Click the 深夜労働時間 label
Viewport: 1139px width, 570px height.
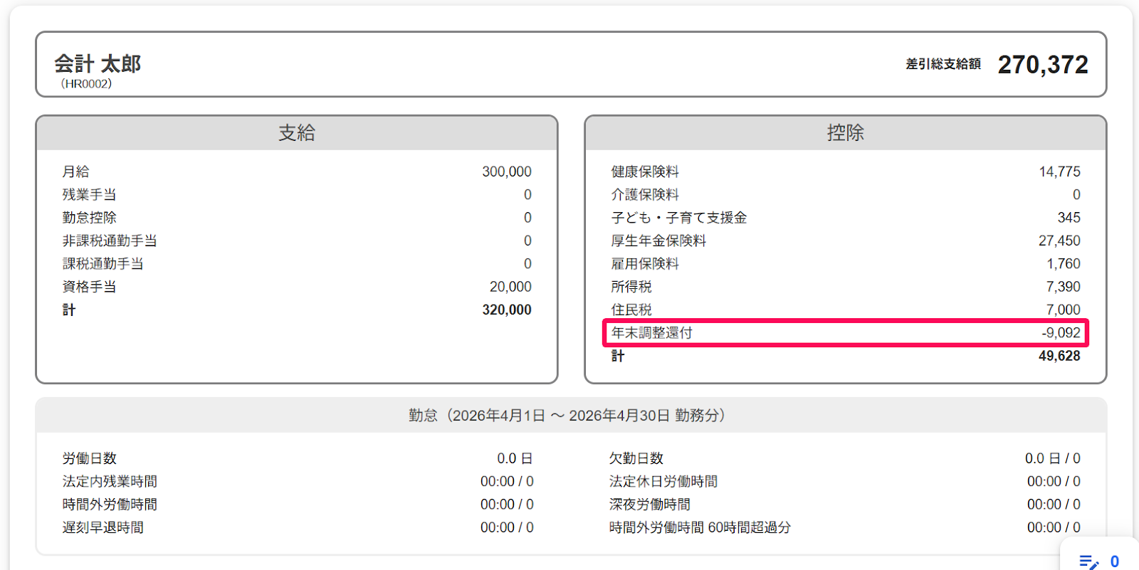coord(650,504)
